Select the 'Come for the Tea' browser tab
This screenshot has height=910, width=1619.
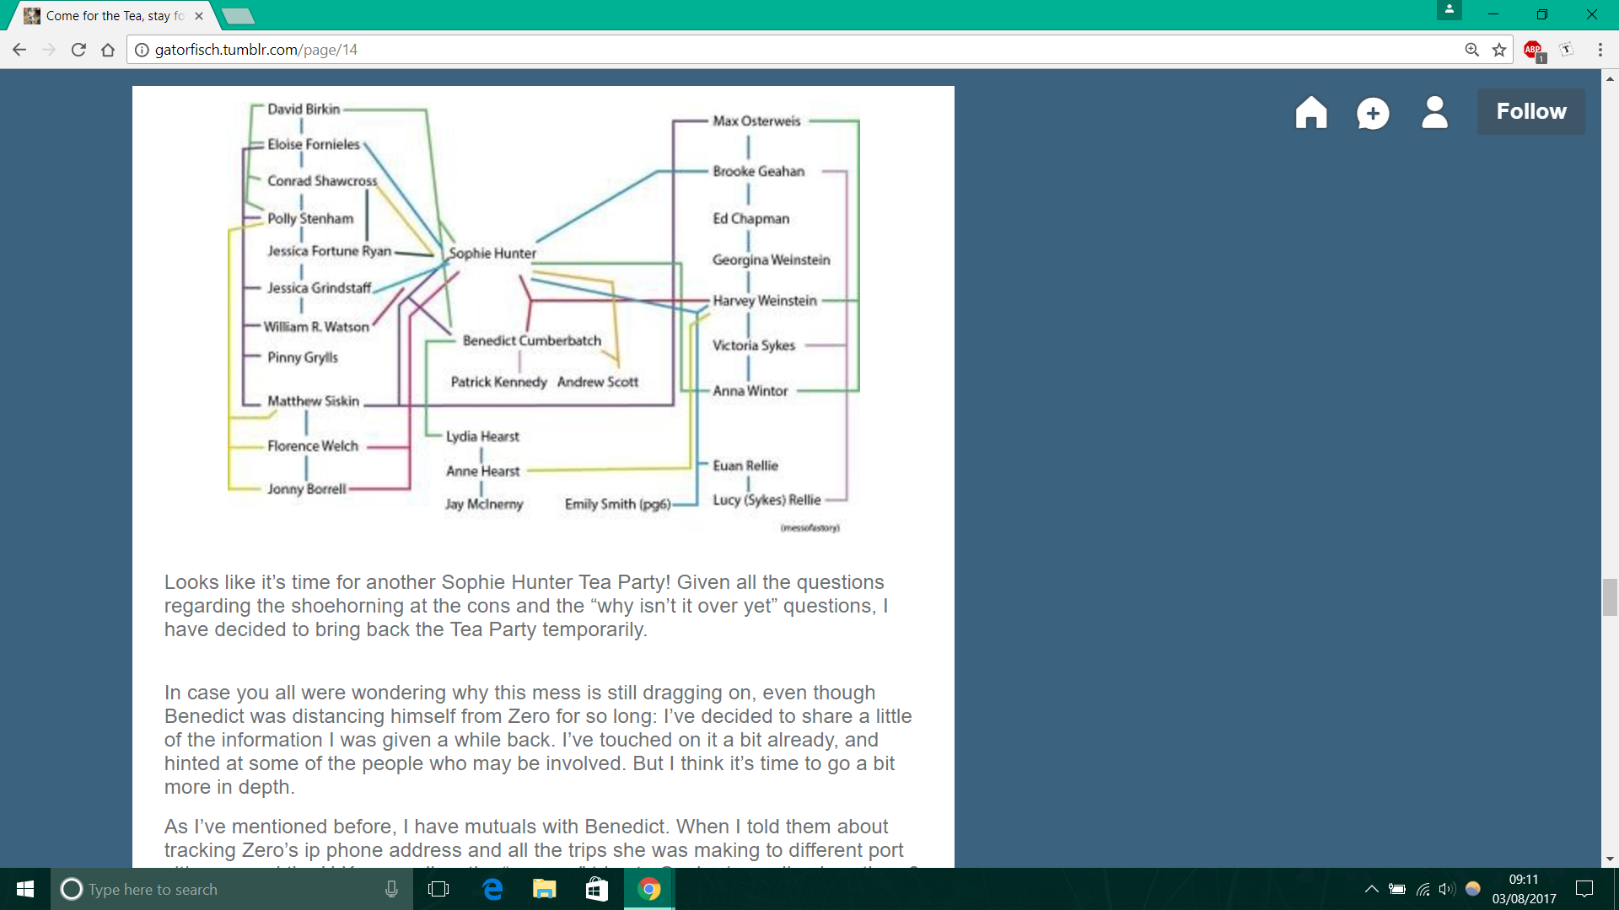tap(114, 15)
